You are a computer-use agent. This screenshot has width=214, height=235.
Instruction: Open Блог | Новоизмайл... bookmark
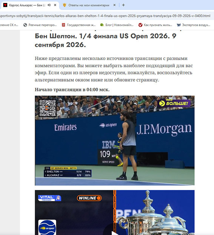[117, 25]
